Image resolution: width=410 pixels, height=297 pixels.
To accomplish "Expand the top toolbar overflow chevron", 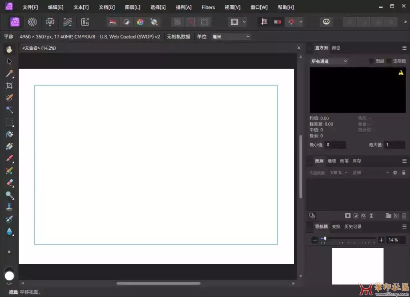I will point(405,22).
